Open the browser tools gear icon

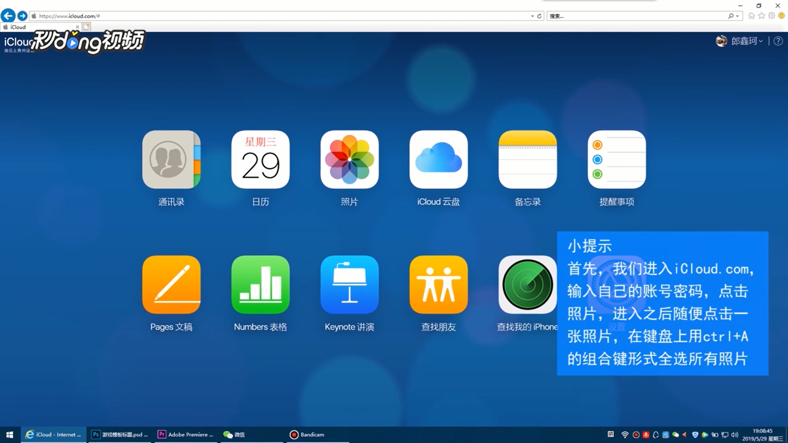pos(772,16)
